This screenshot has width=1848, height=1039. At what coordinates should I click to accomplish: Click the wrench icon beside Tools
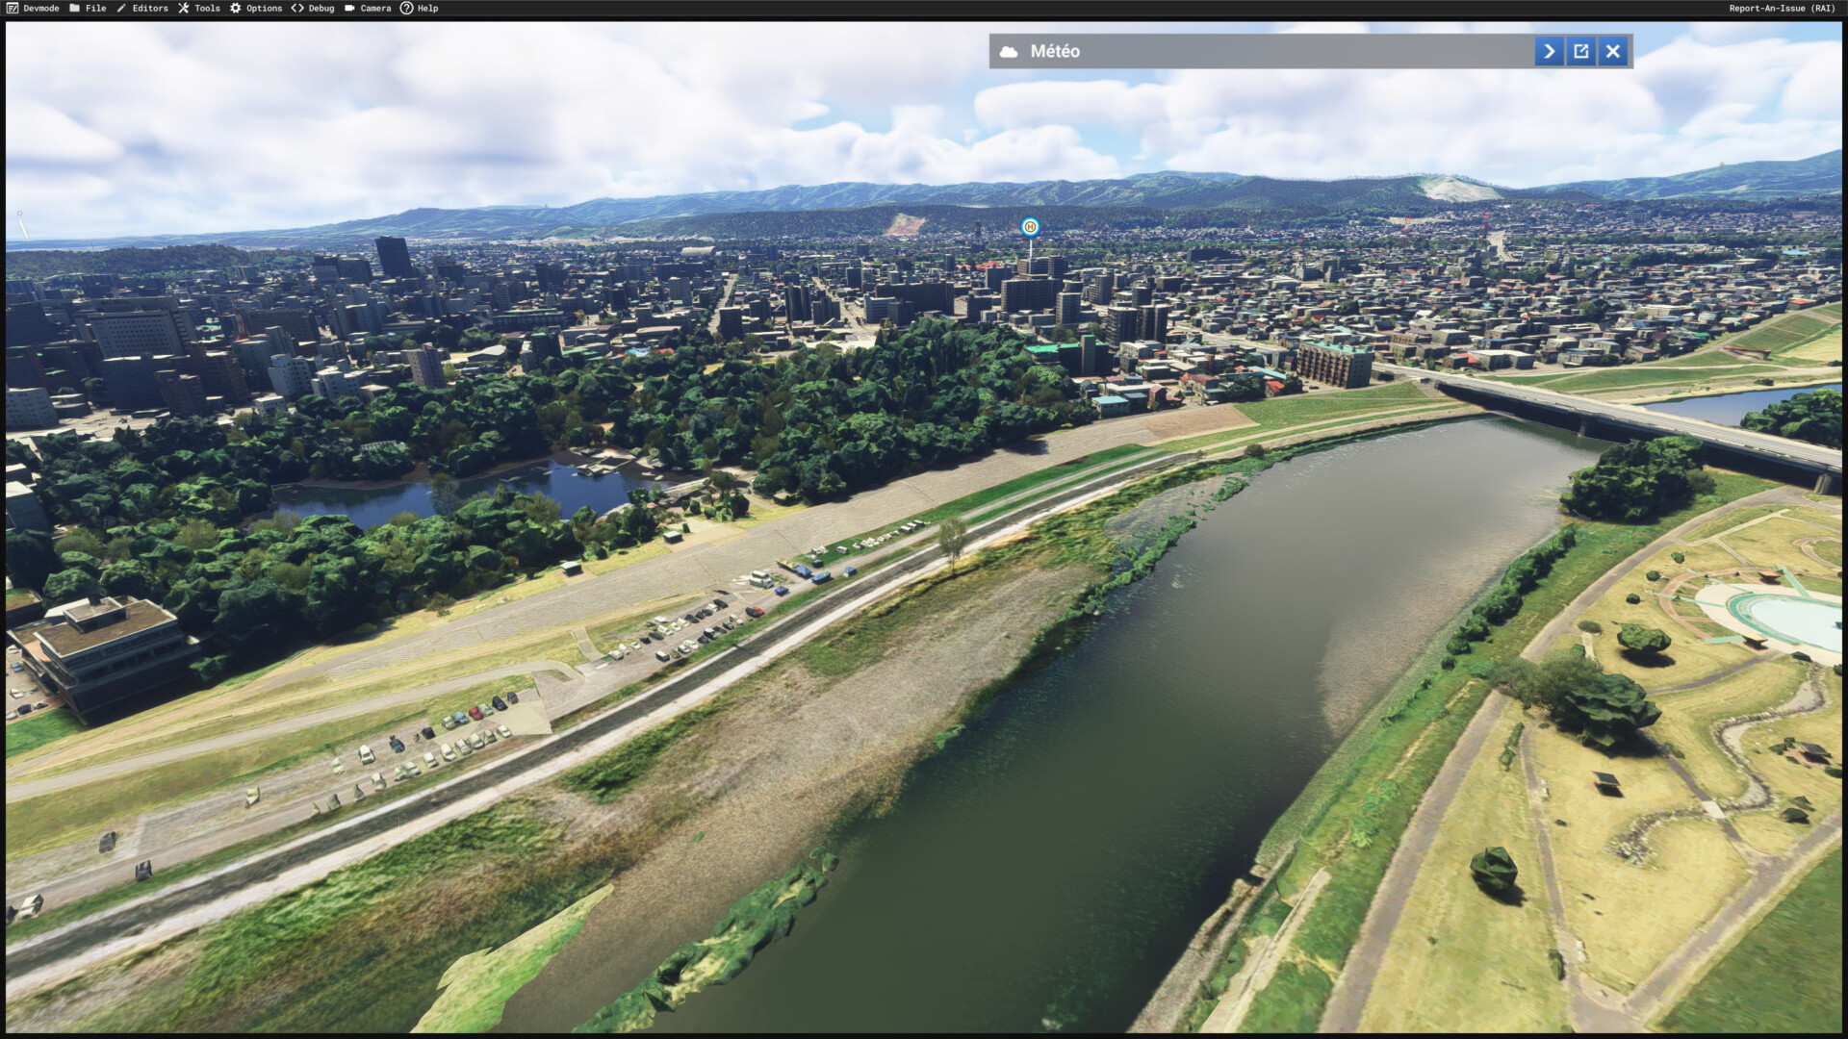183,8
